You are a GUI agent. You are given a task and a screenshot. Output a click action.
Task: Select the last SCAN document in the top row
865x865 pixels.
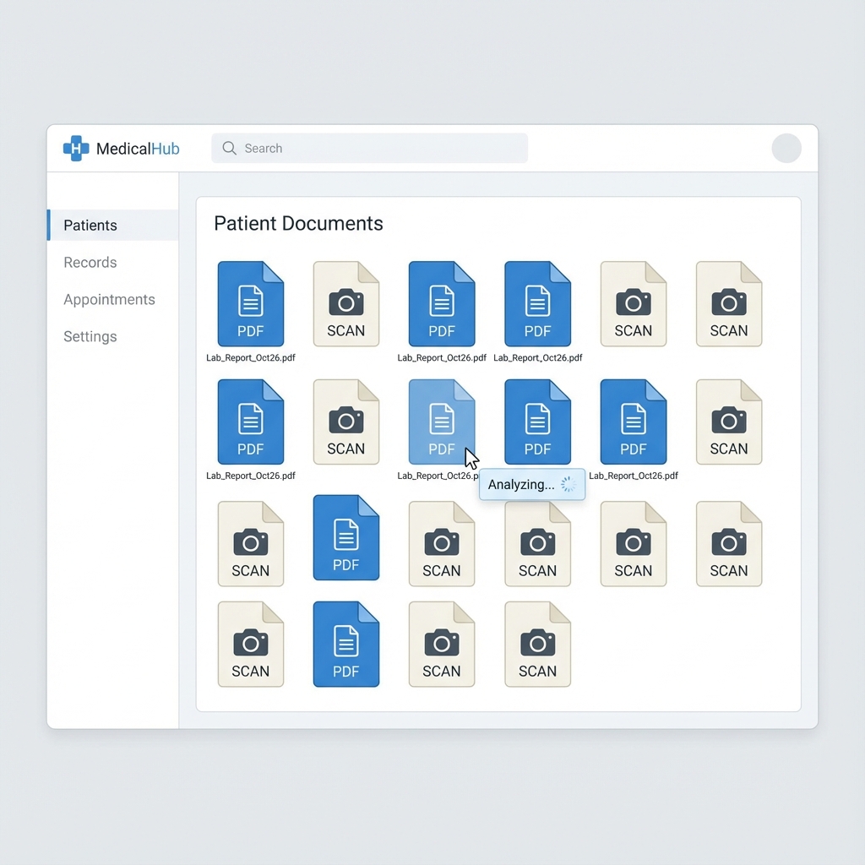729,304
